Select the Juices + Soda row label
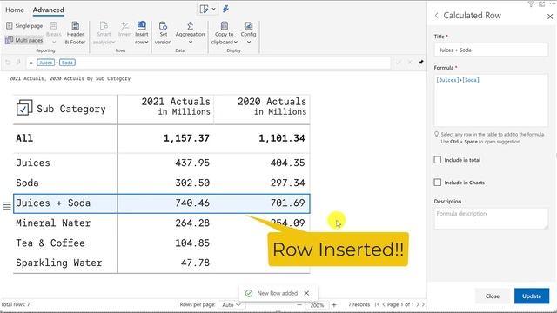This screenshot has height=313, width=557. (53, 203)
